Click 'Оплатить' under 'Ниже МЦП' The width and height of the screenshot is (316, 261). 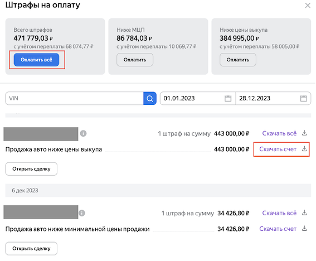click(x=135, y=60)
